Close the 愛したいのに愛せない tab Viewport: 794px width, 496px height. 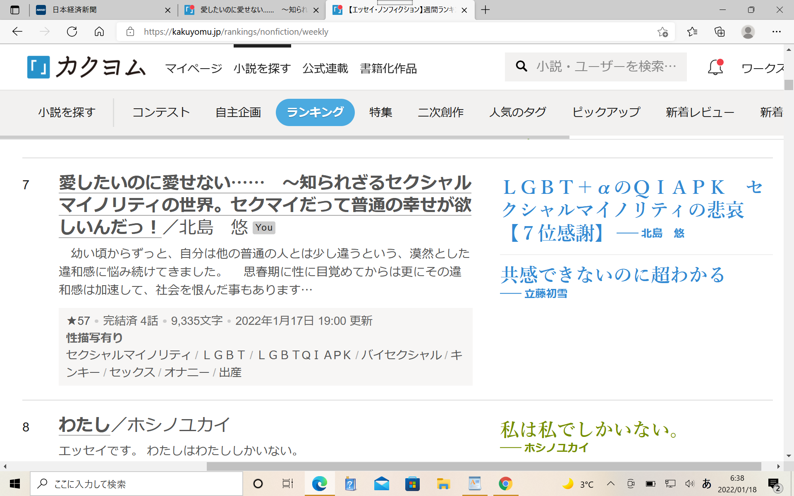[316, 10]
